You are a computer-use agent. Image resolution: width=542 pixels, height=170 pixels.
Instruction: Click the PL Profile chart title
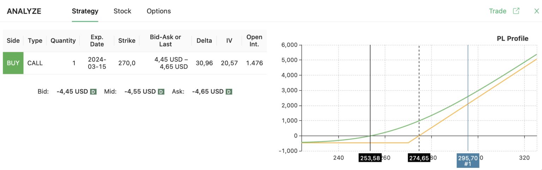pos(513,38)
